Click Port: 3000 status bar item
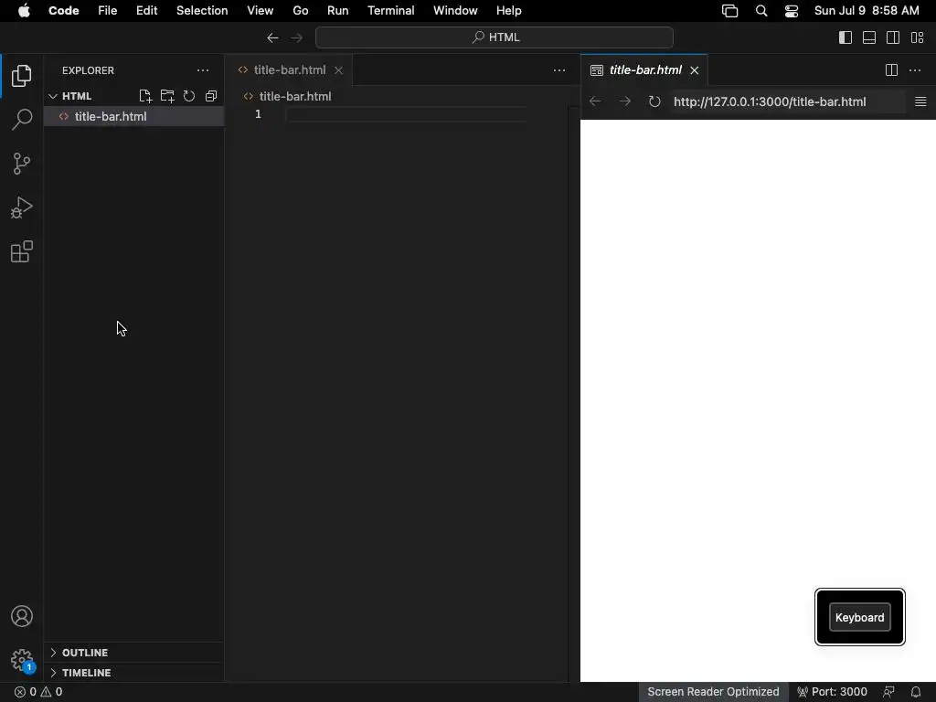The image size is (936, 702). click(832, 692)
